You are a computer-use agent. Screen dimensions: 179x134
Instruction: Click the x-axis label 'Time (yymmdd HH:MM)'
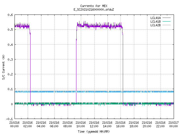94,131
